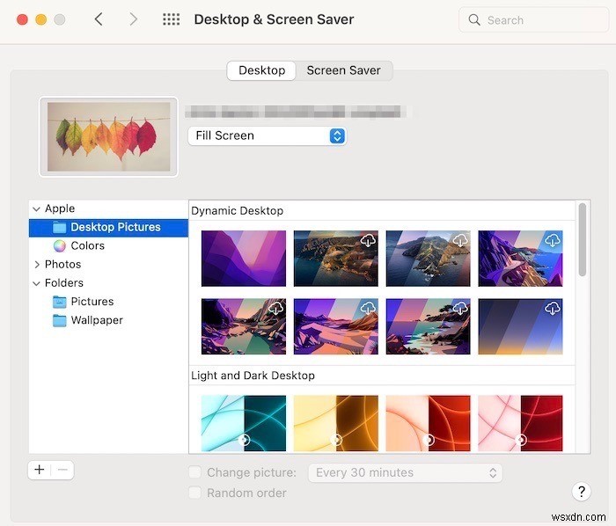Image resolution: width=616 pixels, height=526 pixels.
Task: Click the Dynamic Desktop heading
Action: 238,211
